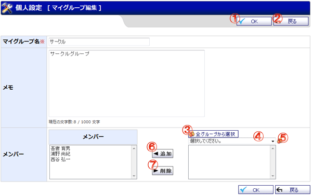Click inside the メモ text area
312x195 pixels.
pyautogui.click(x=126, y=83)
